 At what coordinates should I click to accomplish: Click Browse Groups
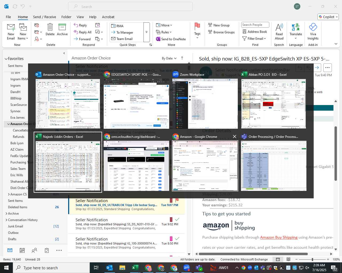pos(221,32)
